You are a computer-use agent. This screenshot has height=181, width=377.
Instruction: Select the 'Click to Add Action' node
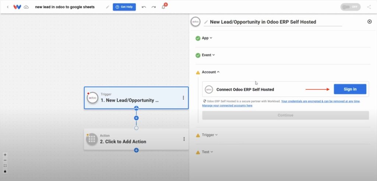coord(136,139)
